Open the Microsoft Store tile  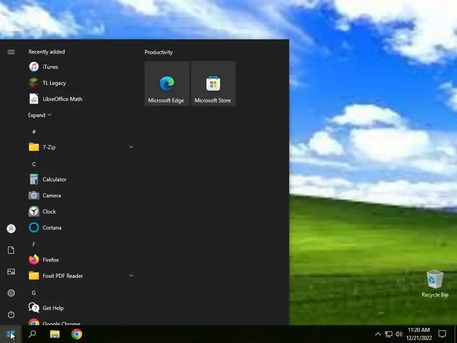[213, 84]
